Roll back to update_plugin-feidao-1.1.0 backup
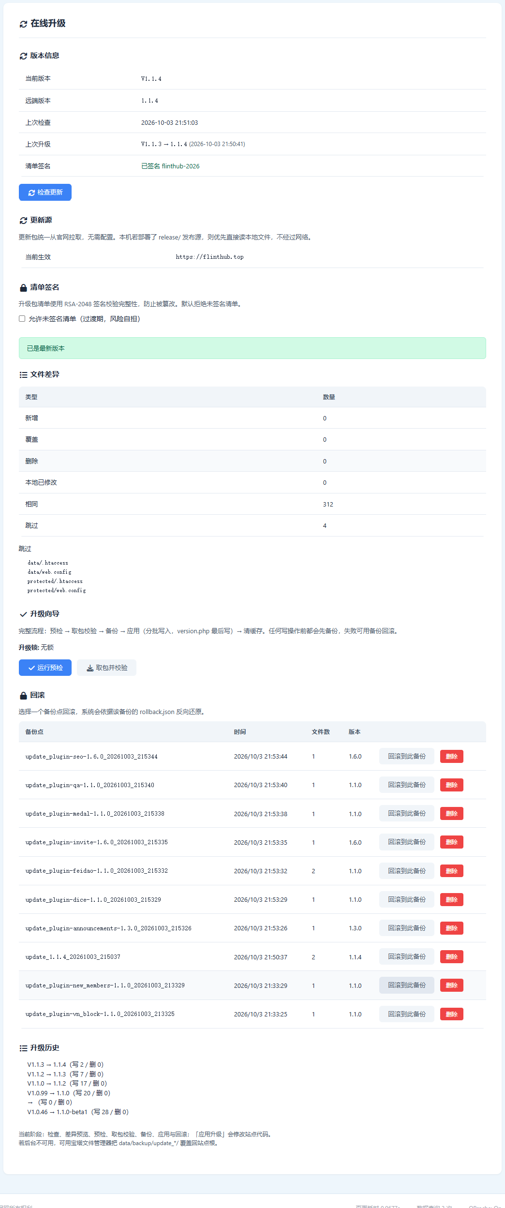This screenshot has width=505, height=1208. coord(407,871)
